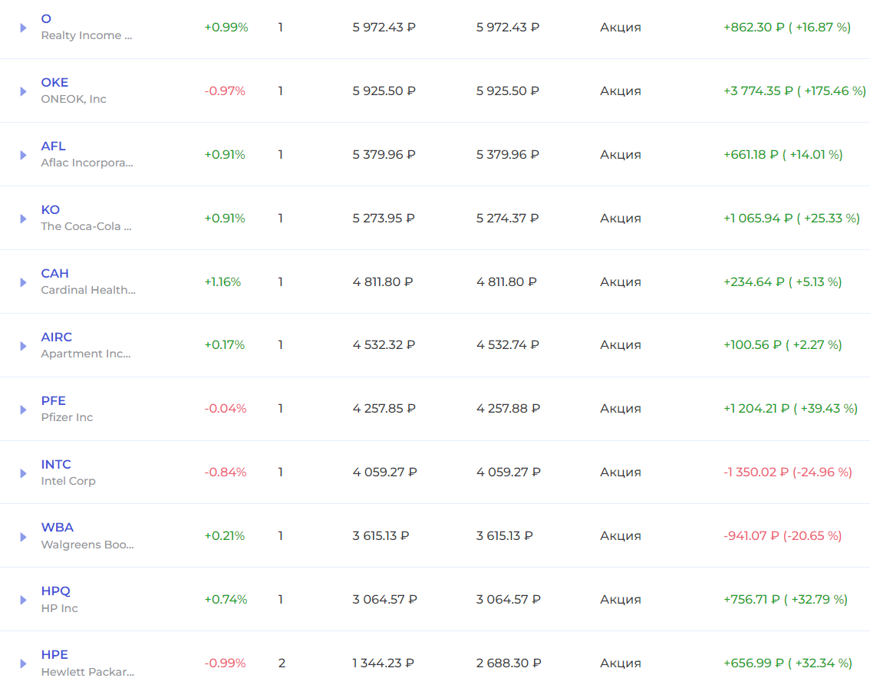Click the profit '+656.99 ₽ ( +32.34 %)'
The image size is (870, 688).
pos(787,663)
